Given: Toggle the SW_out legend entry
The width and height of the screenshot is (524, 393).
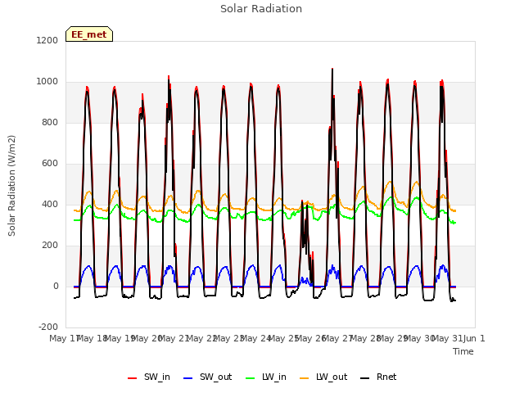Looking at the screenshot, I should (207, 377).
